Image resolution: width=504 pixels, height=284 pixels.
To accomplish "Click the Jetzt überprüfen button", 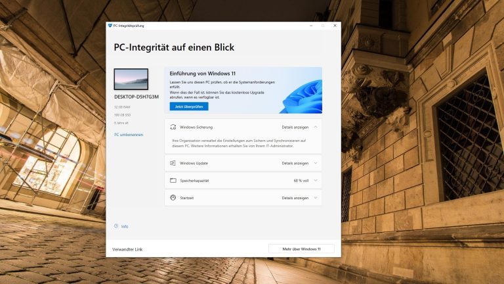I will click(x=189, y=106).
